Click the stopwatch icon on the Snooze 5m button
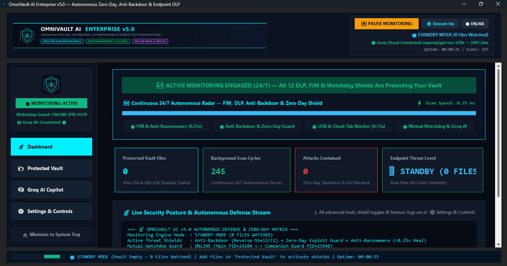507x266 pixels. [x=429, y=24]
